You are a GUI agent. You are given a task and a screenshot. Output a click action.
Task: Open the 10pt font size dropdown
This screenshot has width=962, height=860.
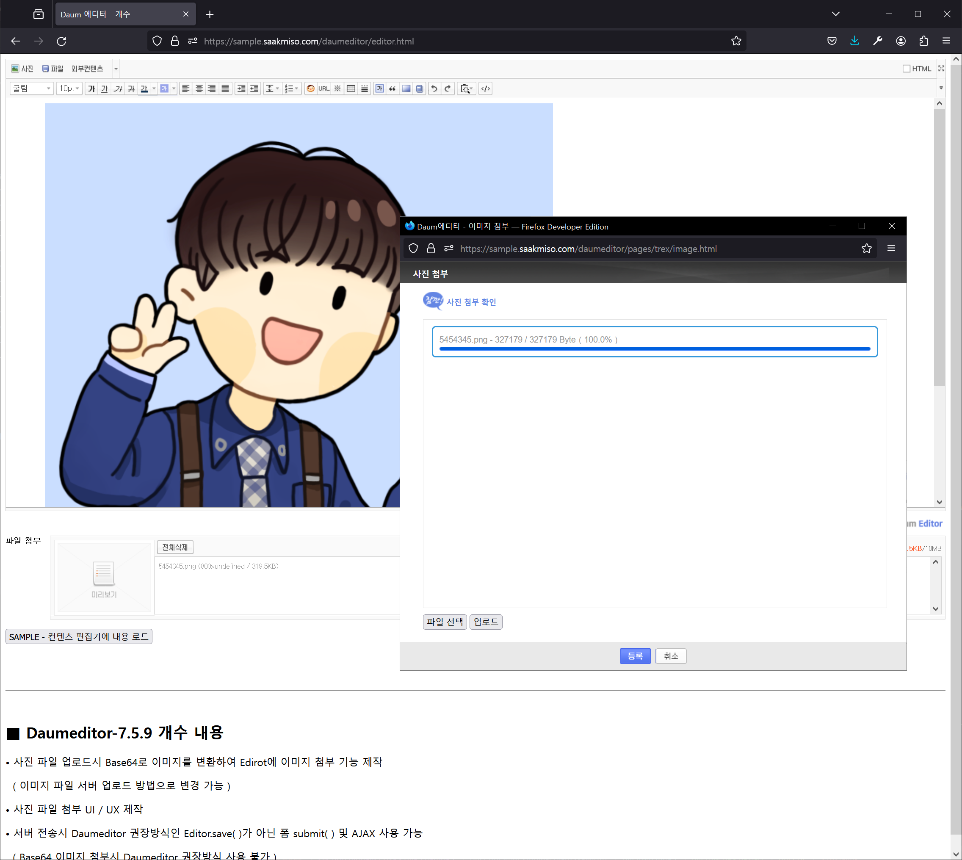point(69,88)
